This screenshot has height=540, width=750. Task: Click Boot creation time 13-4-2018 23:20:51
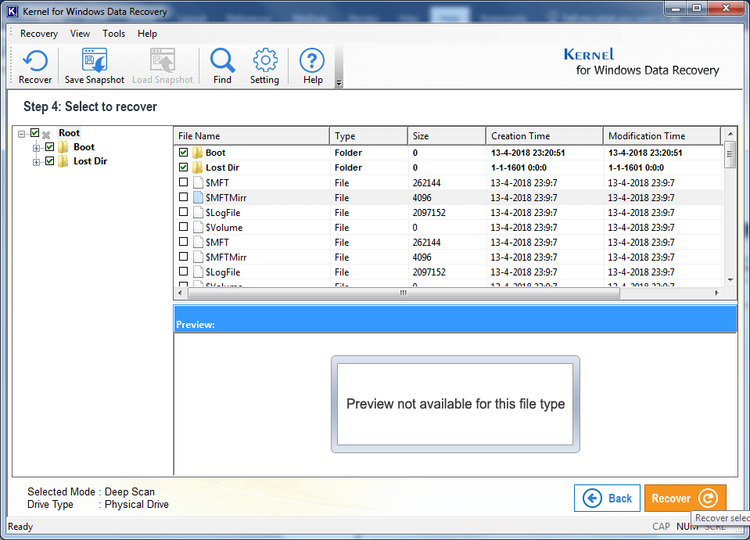click(x=528, y=153)
